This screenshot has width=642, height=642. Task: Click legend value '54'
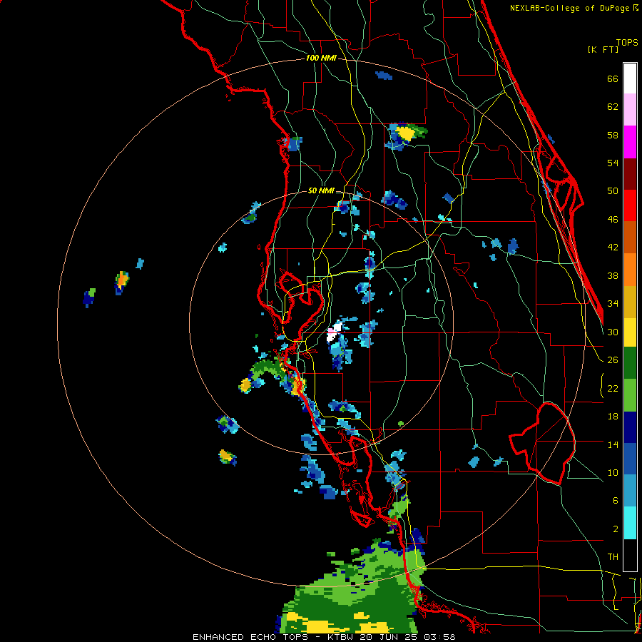pyautogui.click(x=613, y=163)
